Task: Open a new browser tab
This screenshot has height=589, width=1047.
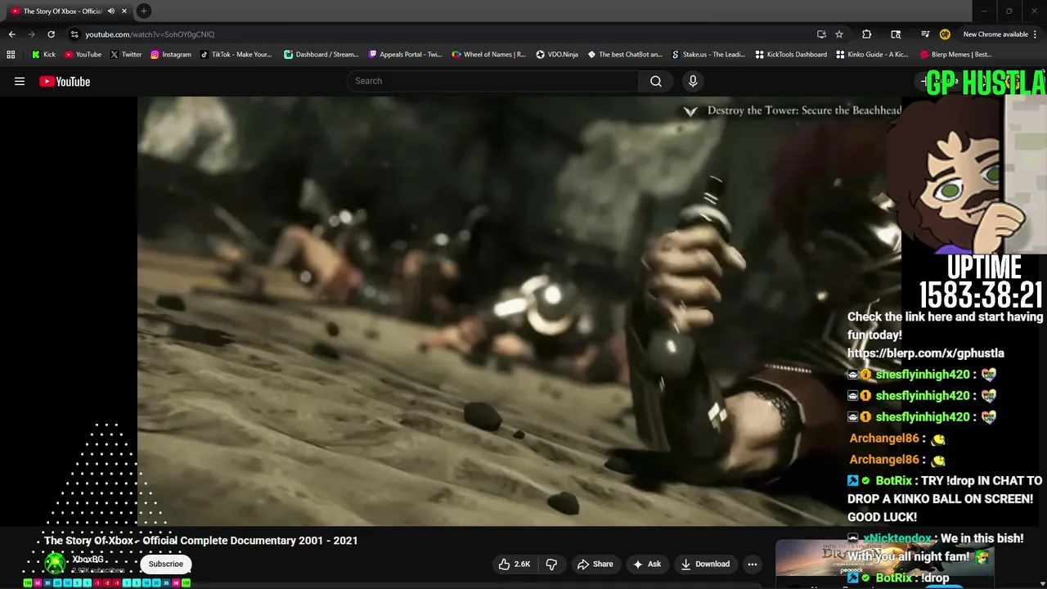Action: (x=143, y=11)
